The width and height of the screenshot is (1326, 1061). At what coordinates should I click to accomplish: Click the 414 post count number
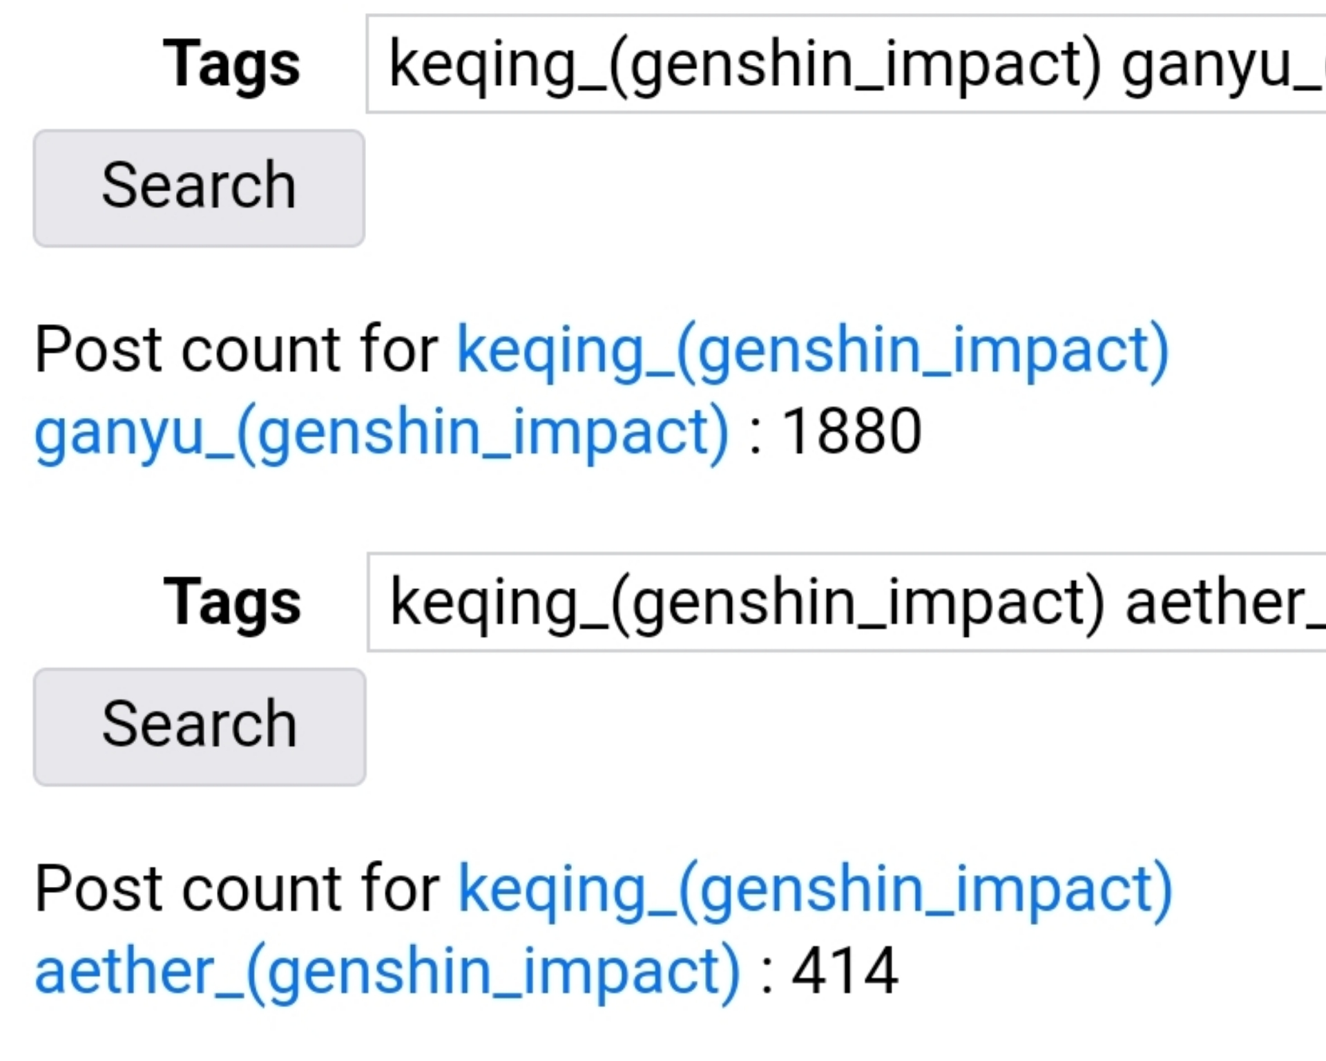coord(845,971)
